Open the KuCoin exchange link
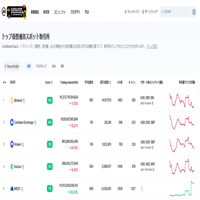This screenshot has width=200, height=200. click(18, 167)
